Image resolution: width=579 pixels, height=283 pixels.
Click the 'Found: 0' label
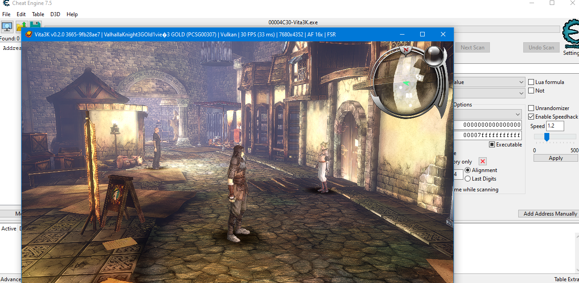10,39
